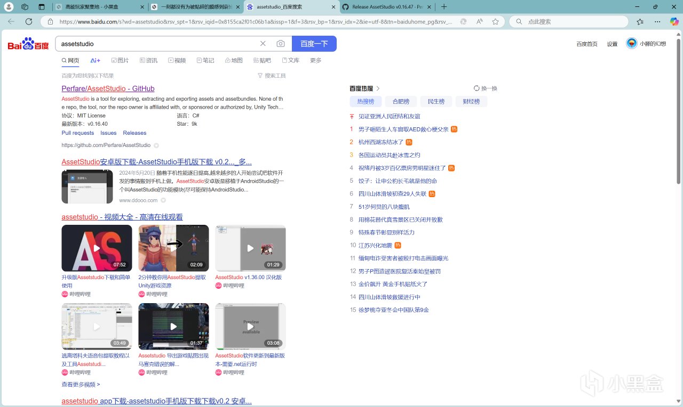Select the 文库 search tab
This screenshot has width=683, height=407.
pos(291,61)
